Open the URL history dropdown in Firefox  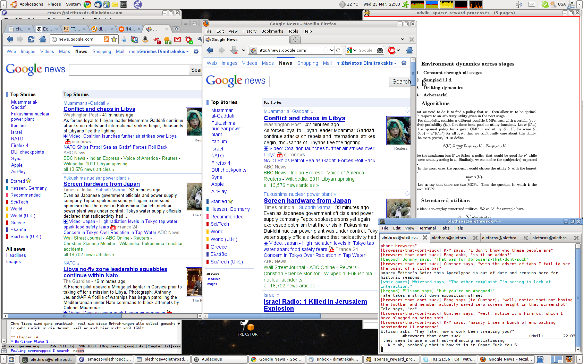pos(332,50)
